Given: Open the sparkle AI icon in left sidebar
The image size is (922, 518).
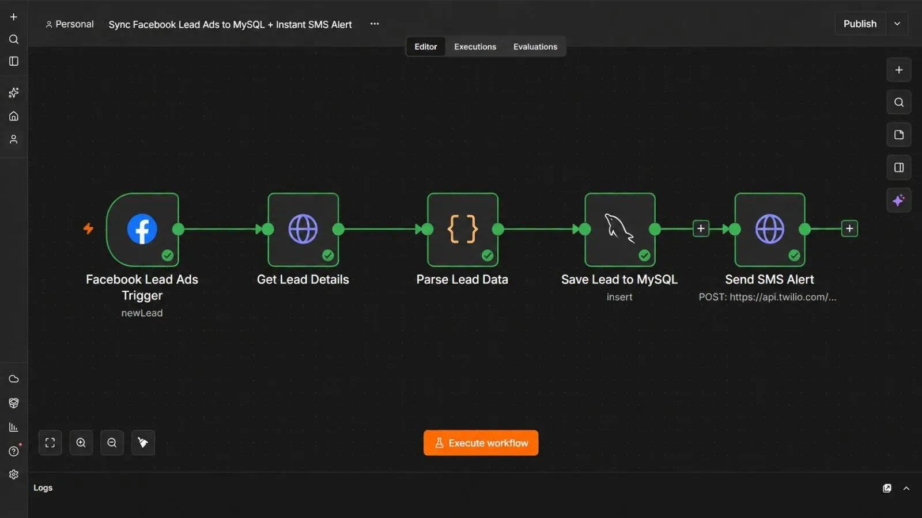Looking at the screenshot, I should point(14,93).
